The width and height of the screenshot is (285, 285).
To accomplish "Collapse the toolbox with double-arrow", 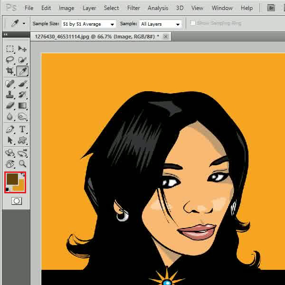I will pos(5,34).
